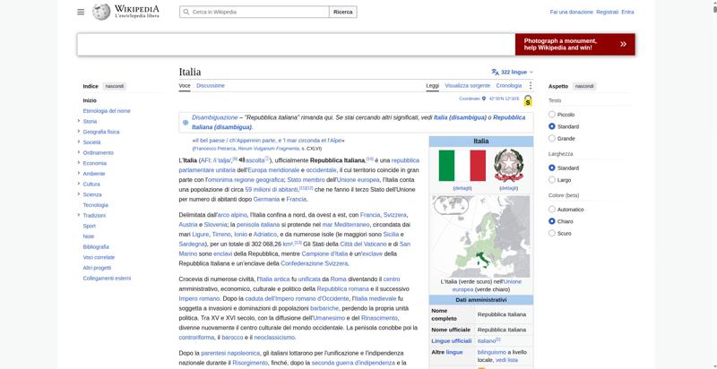Screen dimensions: 717x369
Task: Open the Italian Republic emblem image
Action: (x=508, y=165)
